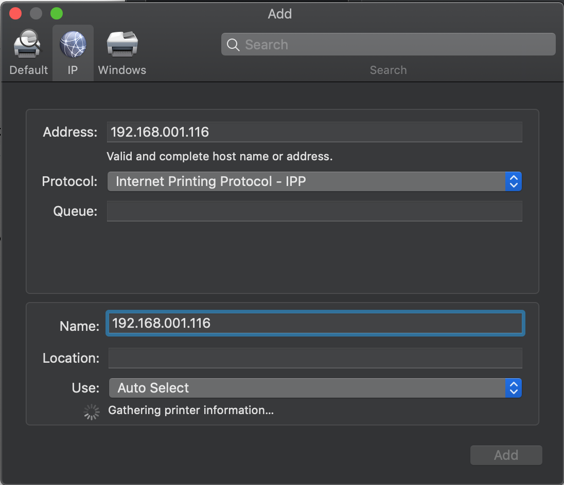Click the 'Queue:' label
This screenshot has width=564, height=485.
point(75,211)
